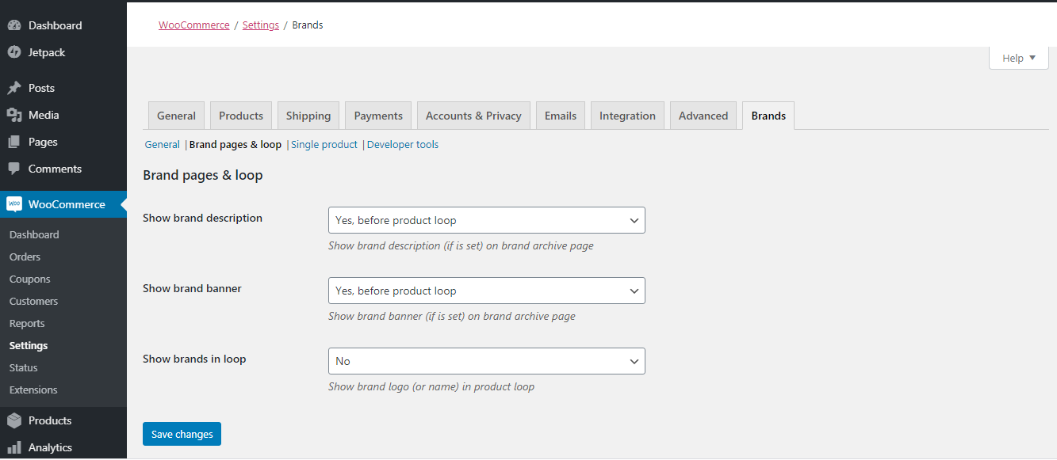The image size is (1057, 460).
Task: Switch to the Shipping tab
Action: click(x=308, y=115)
